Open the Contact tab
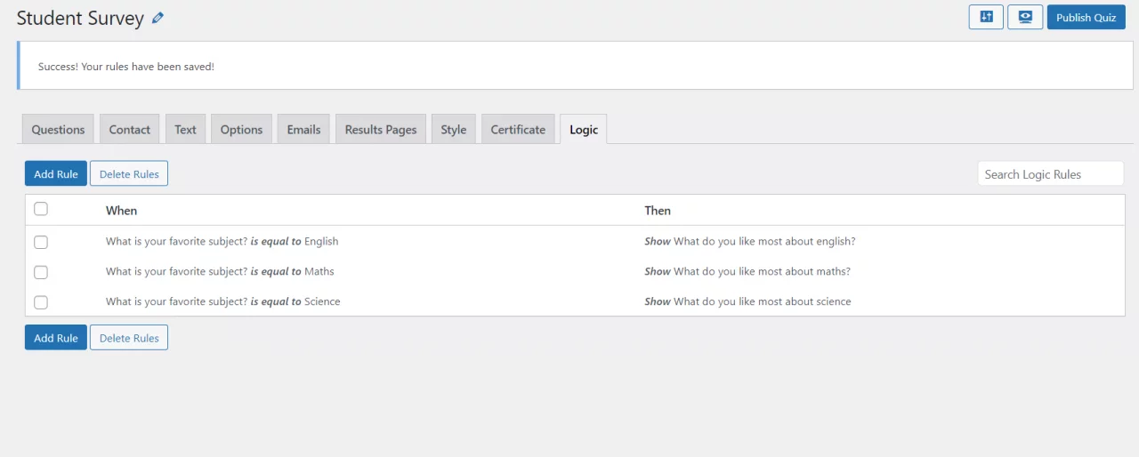 click(130, 129)
